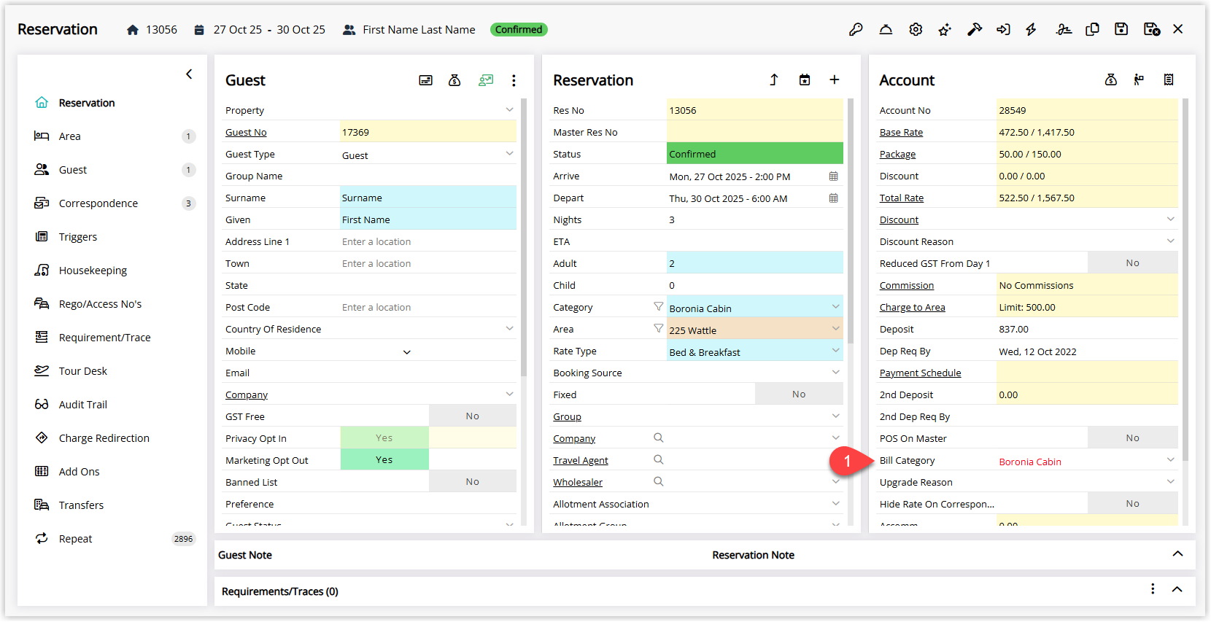Click the Category filter funnel icon
1211x622 pixels.
(659, 307)
